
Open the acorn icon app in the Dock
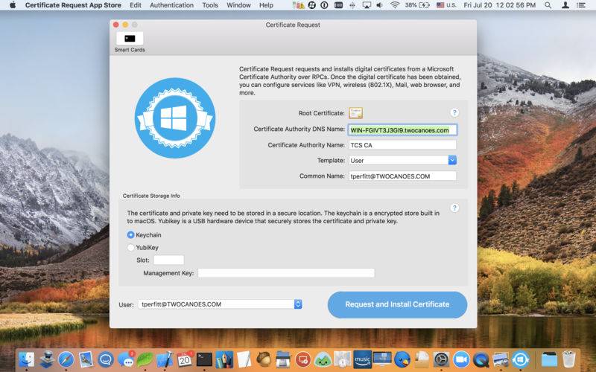pos(264,359)
